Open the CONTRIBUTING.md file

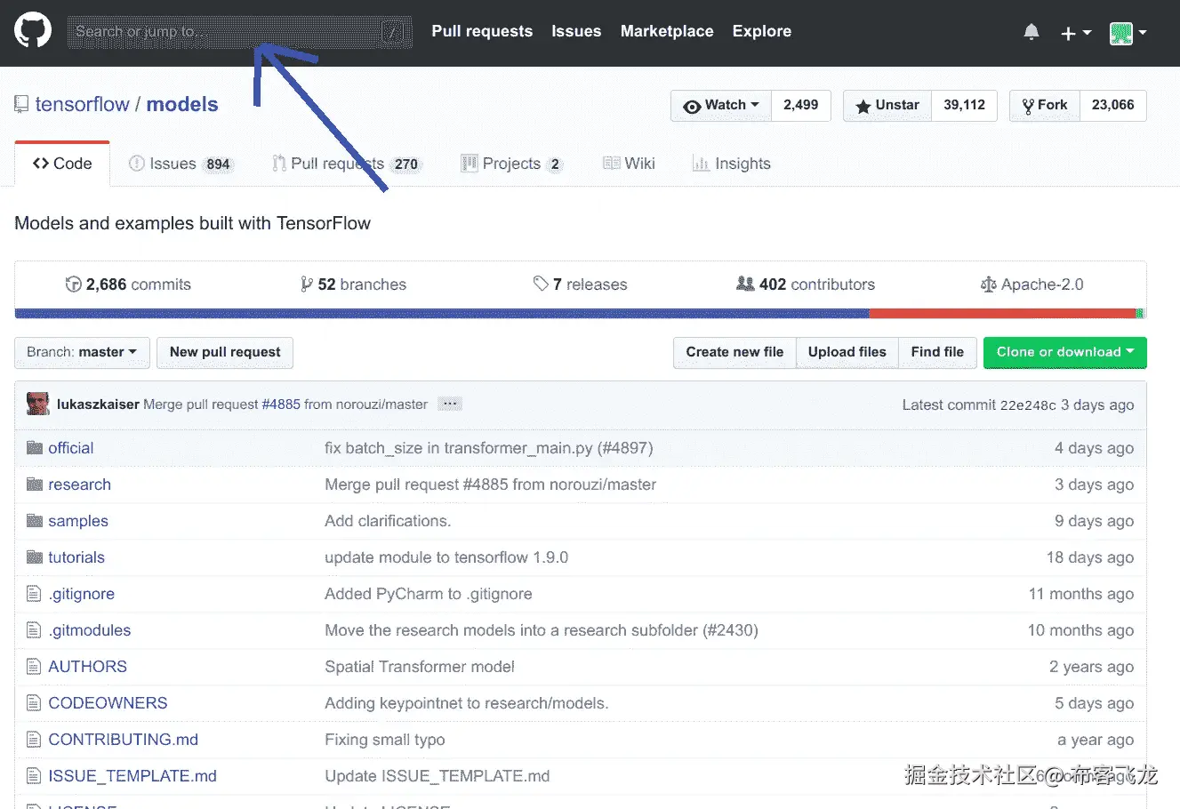(x=124, y=740)
